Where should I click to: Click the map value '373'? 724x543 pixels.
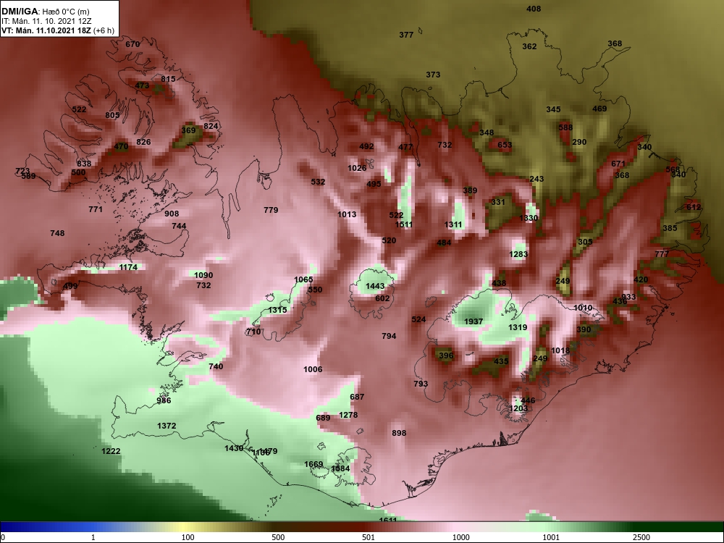click(433, 75)
